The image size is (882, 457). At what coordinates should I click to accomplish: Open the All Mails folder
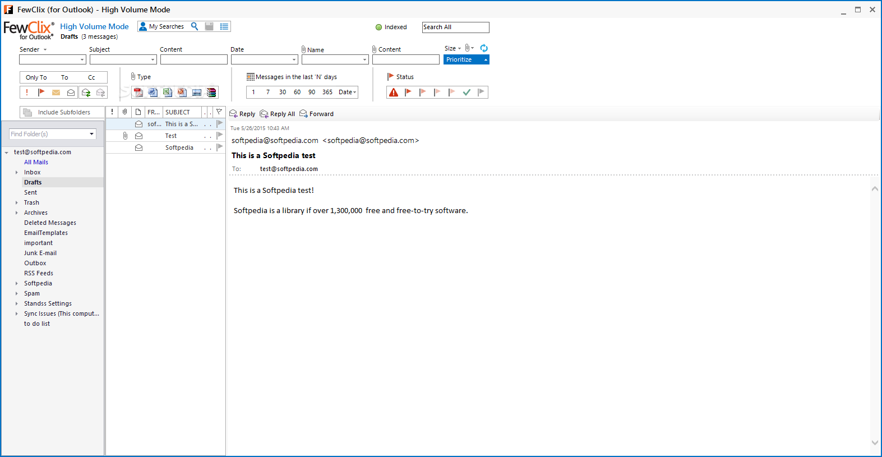[36, 163]
